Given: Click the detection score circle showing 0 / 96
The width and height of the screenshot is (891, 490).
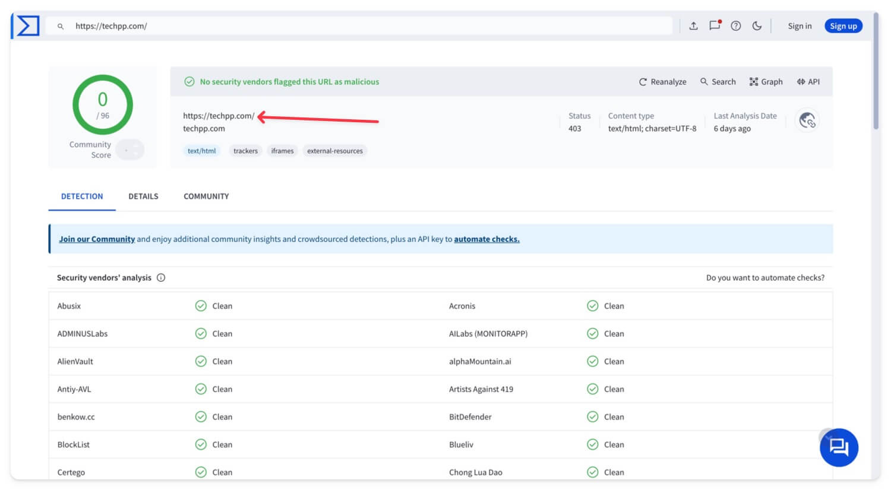Looking at the screenshot, I should (103, 105).
